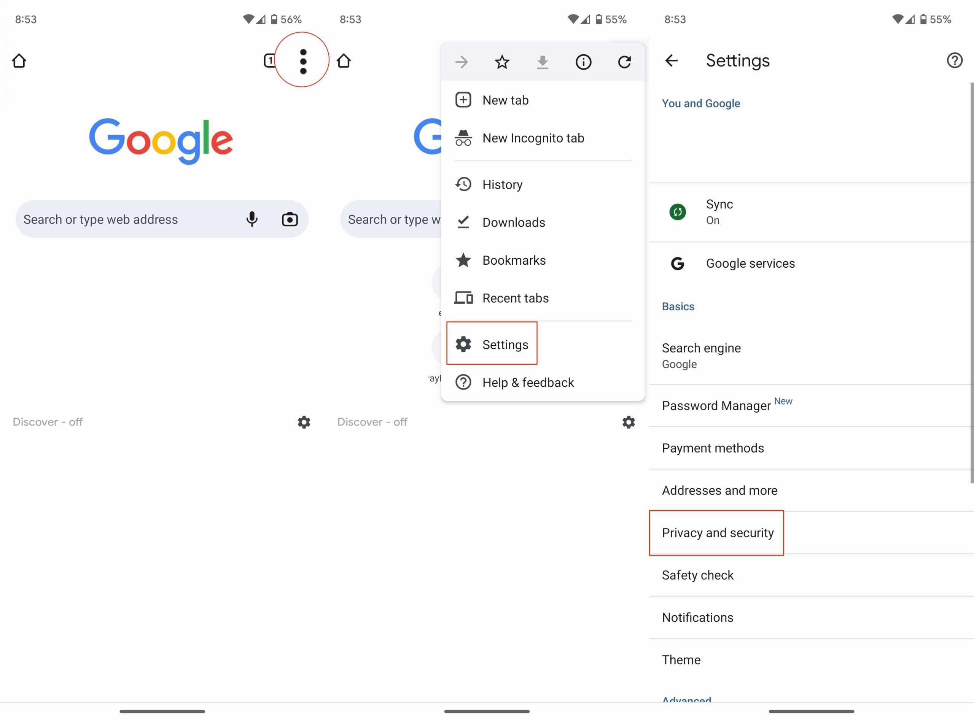Image resolution: width=974 pixels, height=721 pixels.
Task: Click the forward arrow icon in toolbar
Action: pyautogui.click(x=462, y=62)
